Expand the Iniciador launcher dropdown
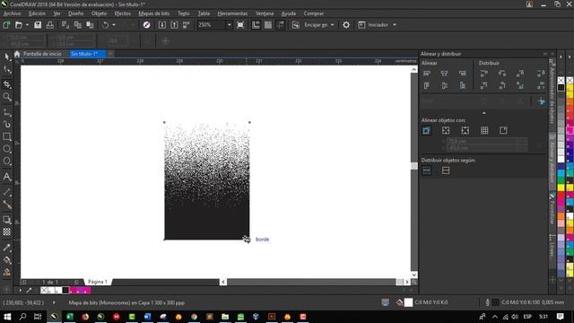This screenshot has width=574, height=323. click(x=395, y=25)
